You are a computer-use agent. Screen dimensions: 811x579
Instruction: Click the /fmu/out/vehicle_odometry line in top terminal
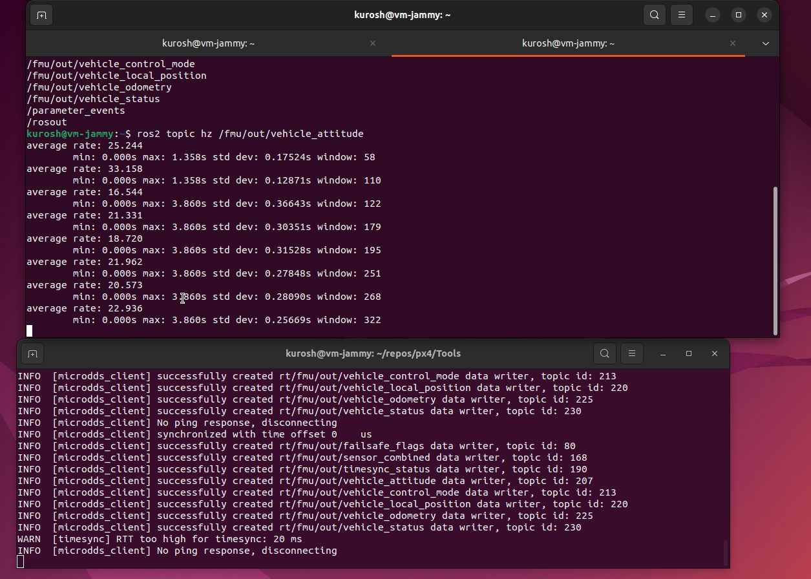coord(99,87)
